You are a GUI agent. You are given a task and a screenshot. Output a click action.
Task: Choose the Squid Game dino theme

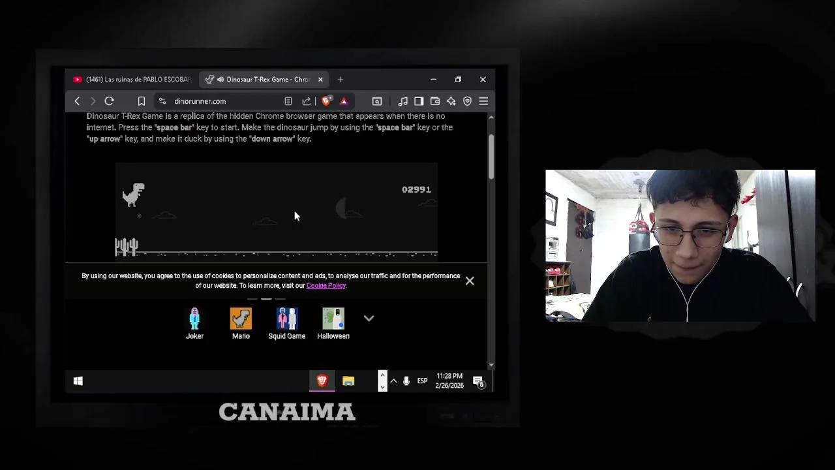[287, 324]
